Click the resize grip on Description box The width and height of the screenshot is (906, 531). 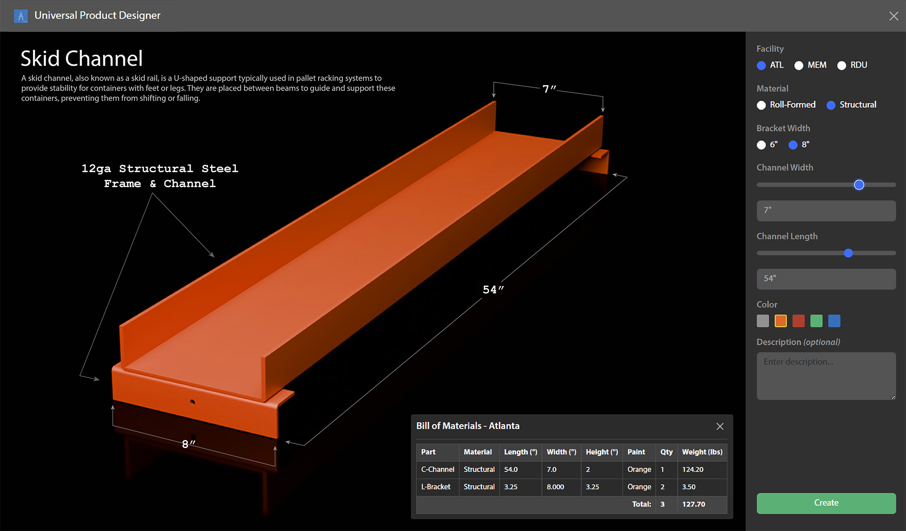tap(893, 397)
